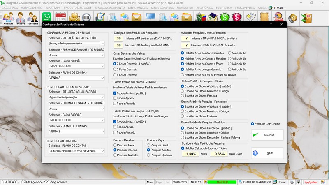
Task: Open the FERRAMENTAS menu
Action: 245,8
